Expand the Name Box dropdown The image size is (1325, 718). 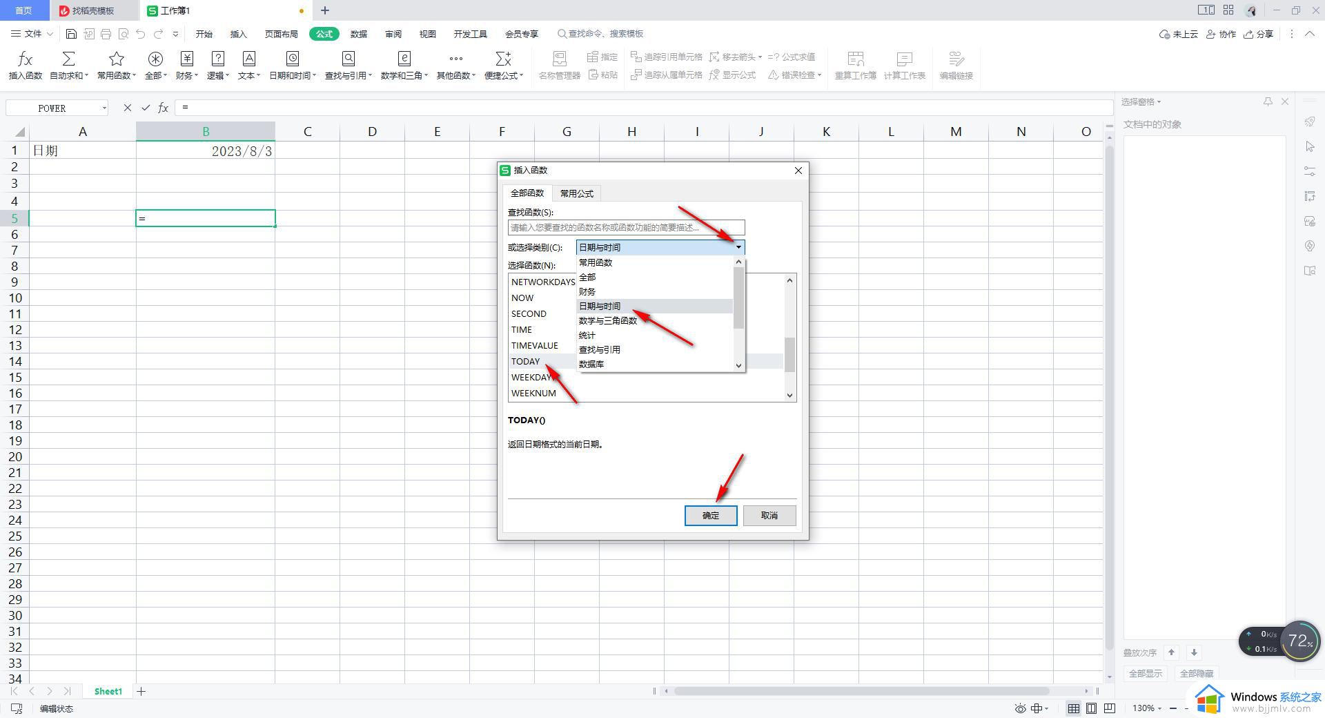pyautogui.click(x=104, y=108)
